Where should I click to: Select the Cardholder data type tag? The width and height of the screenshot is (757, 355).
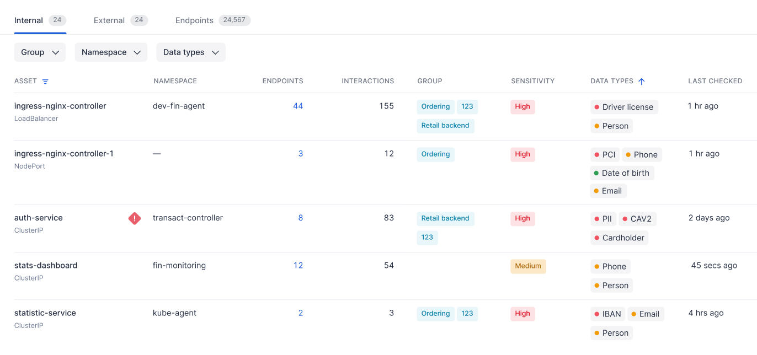pyautogui.click(x=619, y=238)
